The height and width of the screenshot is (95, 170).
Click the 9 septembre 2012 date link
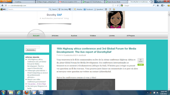pos(70,55)
